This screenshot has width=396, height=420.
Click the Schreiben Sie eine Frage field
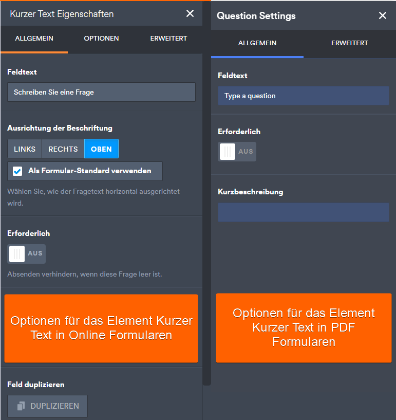[101, 93]
